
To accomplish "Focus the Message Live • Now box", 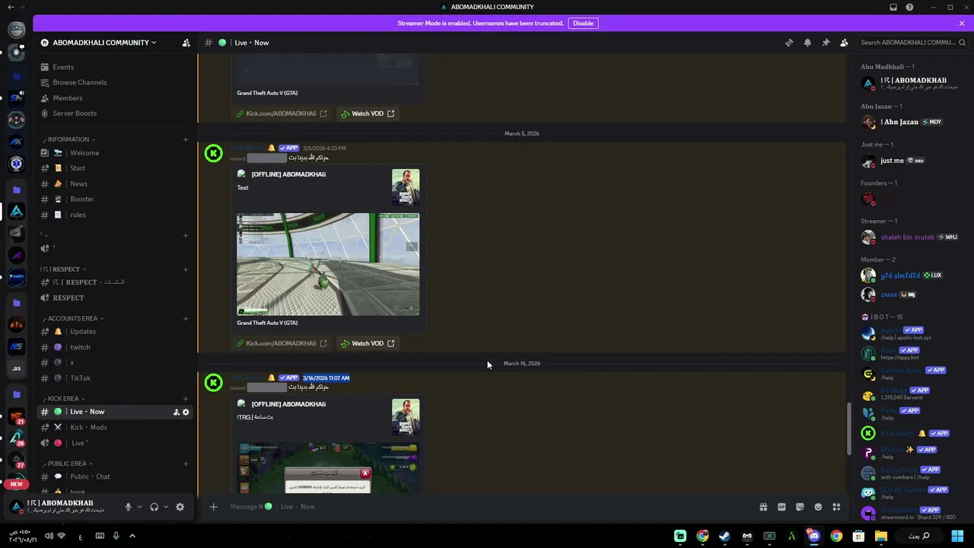I will 487,507.
